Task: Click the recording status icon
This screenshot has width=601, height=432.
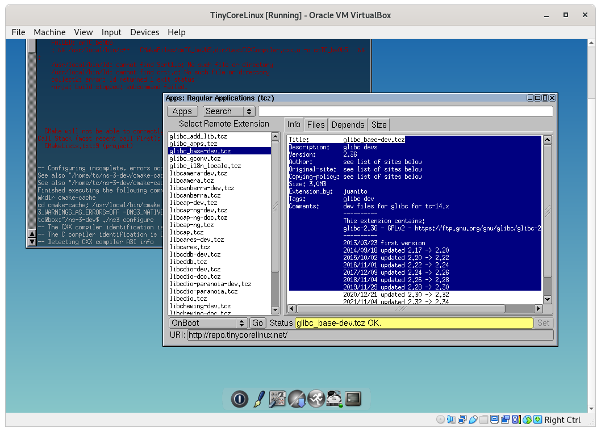Action: click(506, 420)
